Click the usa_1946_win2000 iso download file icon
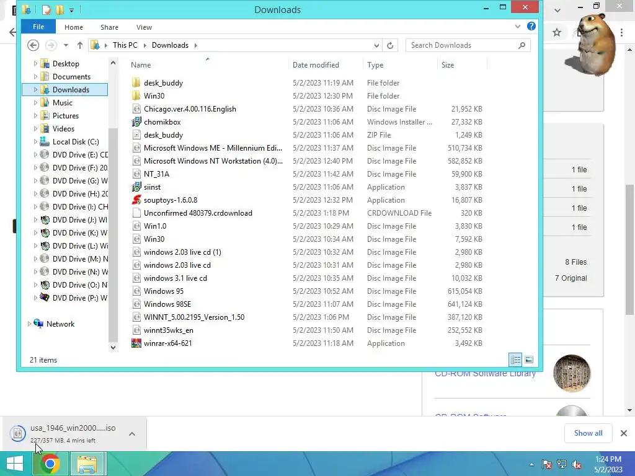Screen dimensions: 635x476 [18, 433]
